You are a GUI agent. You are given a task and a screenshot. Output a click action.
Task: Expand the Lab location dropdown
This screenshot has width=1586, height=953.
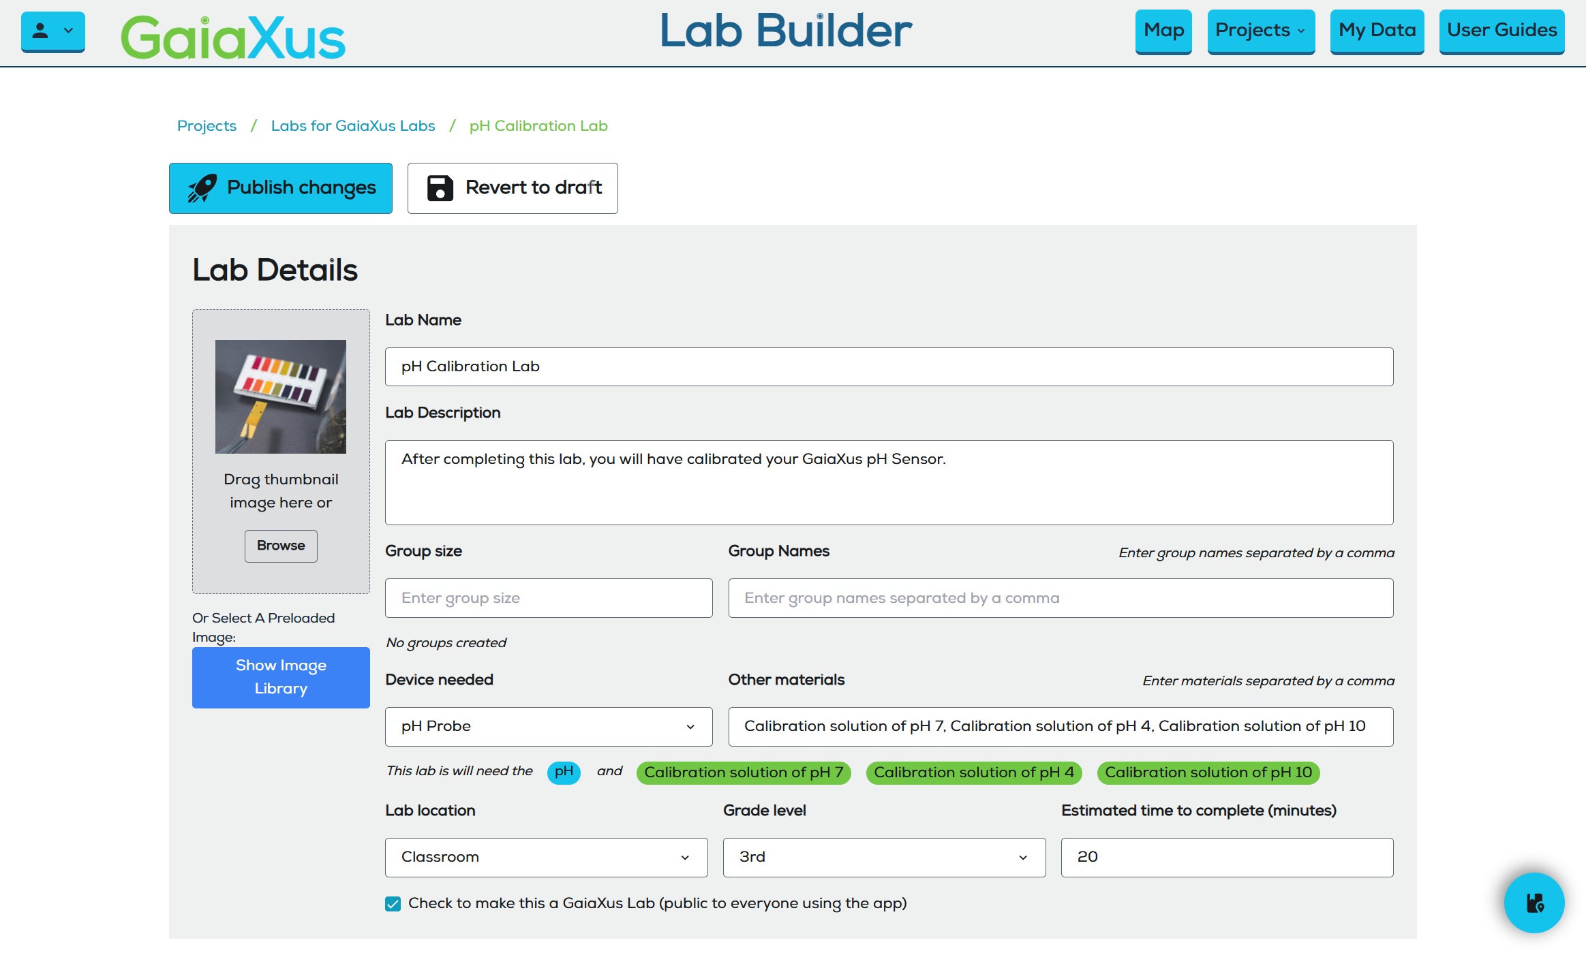(x=546, y=858)
